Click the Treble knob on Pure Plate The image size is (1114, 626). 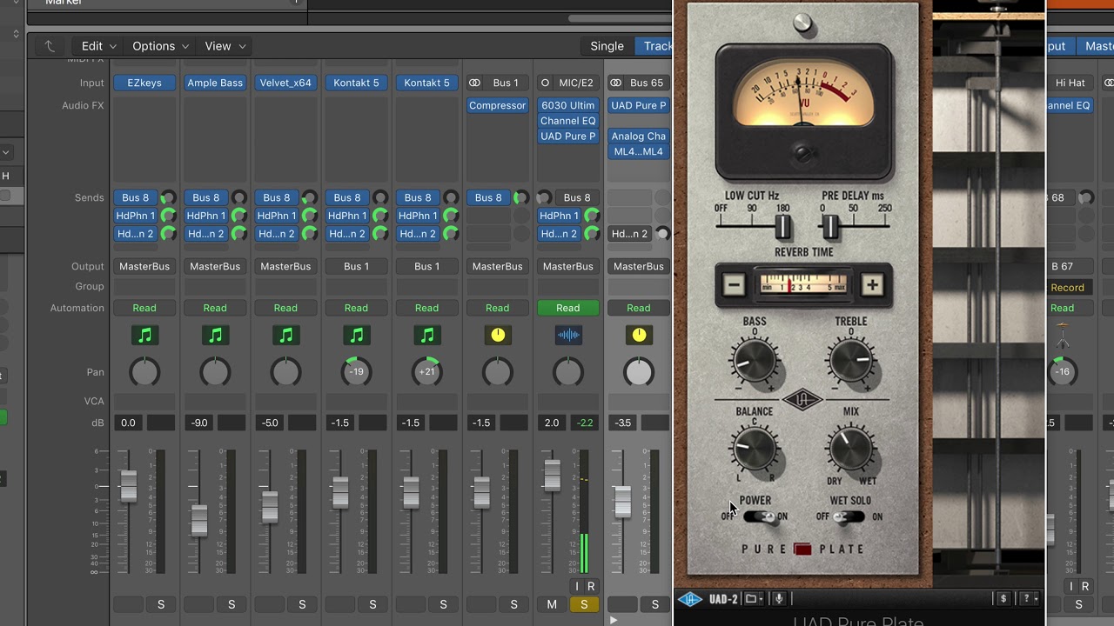[851, 360]
